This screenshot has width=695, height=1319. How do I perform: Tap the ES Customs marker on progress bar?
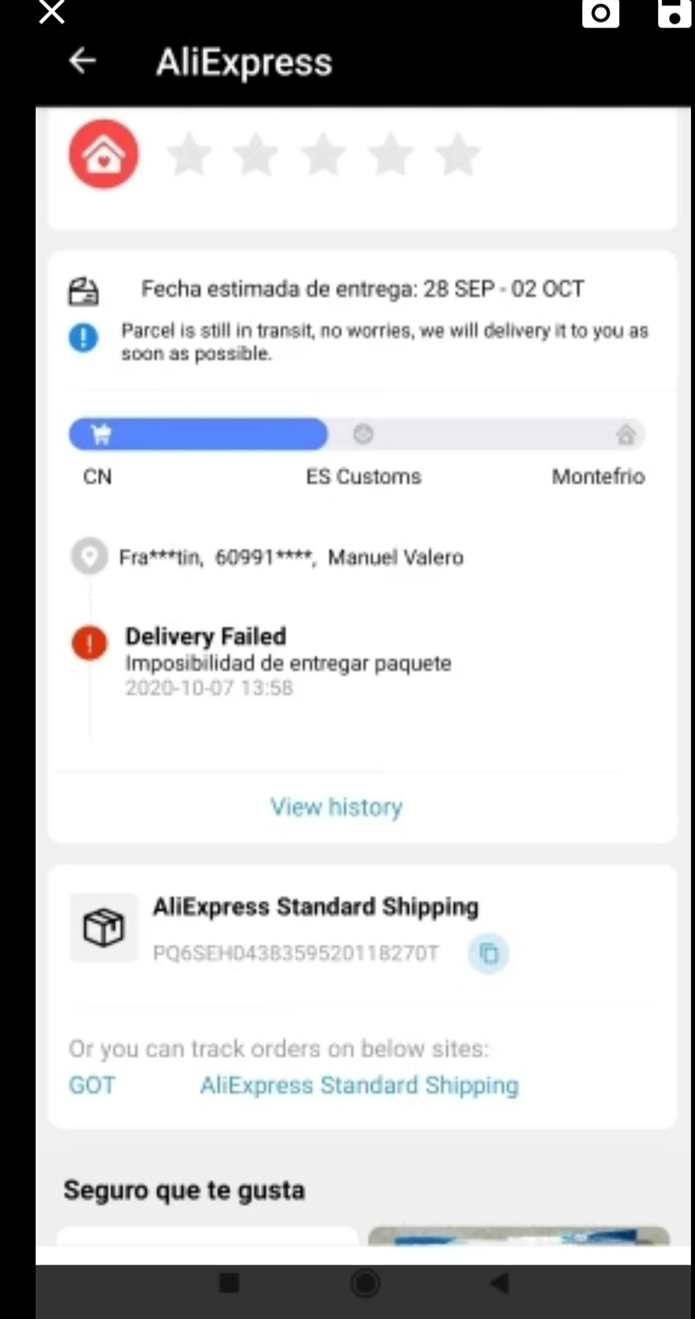363,434
